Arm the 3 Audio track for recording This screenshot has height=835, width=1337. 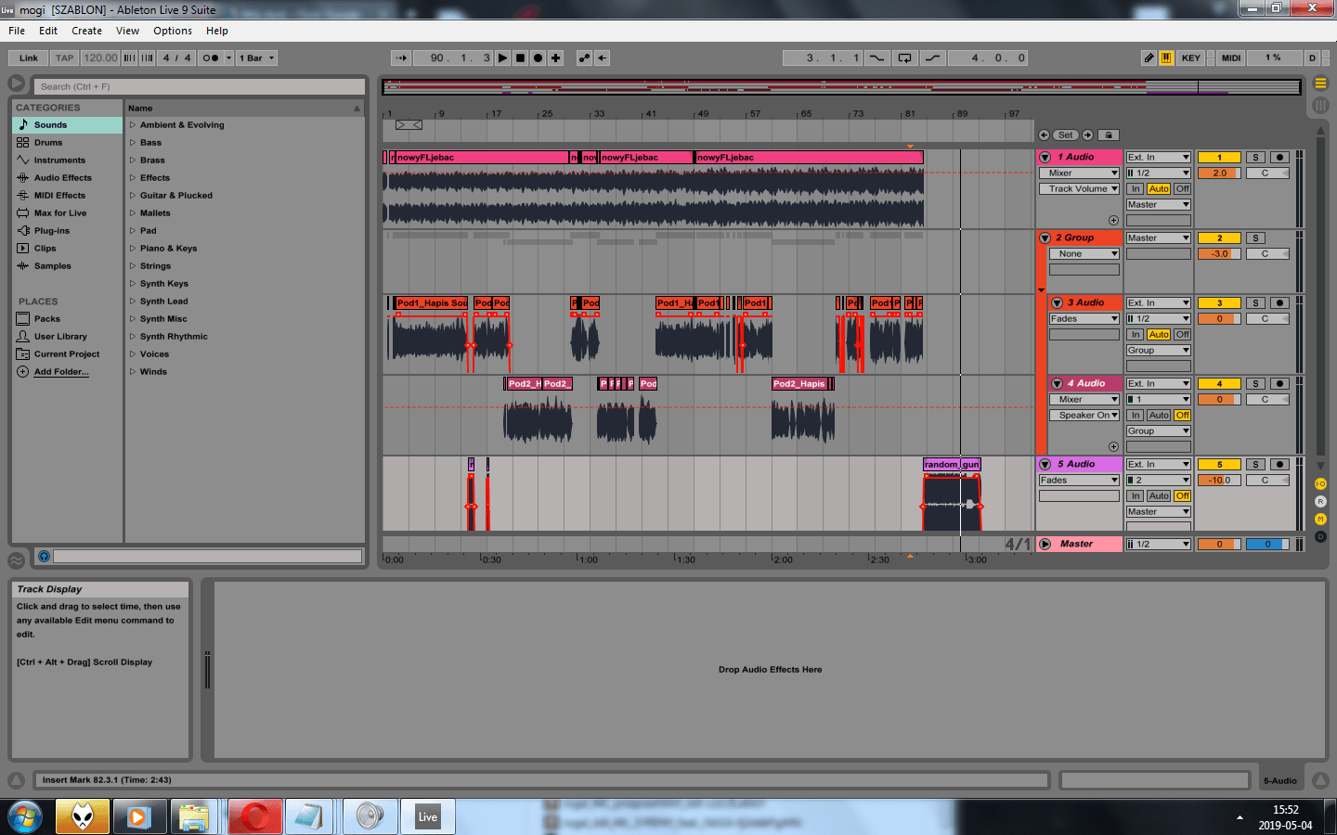point(1279,303)
